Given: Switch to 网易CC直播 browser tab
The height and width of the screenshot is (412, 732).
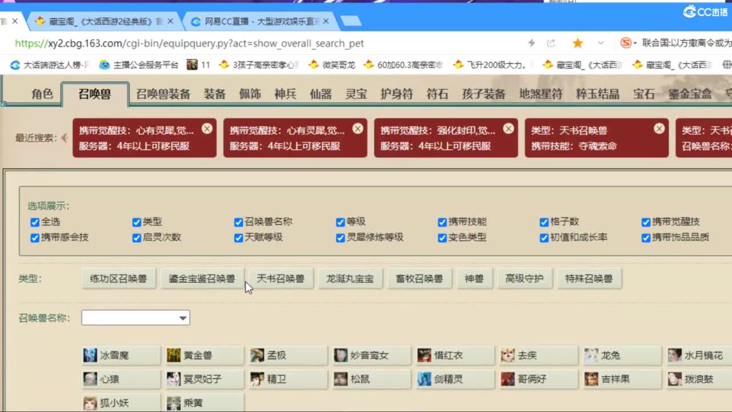Looking at the screenshot, I should (260, 21).
